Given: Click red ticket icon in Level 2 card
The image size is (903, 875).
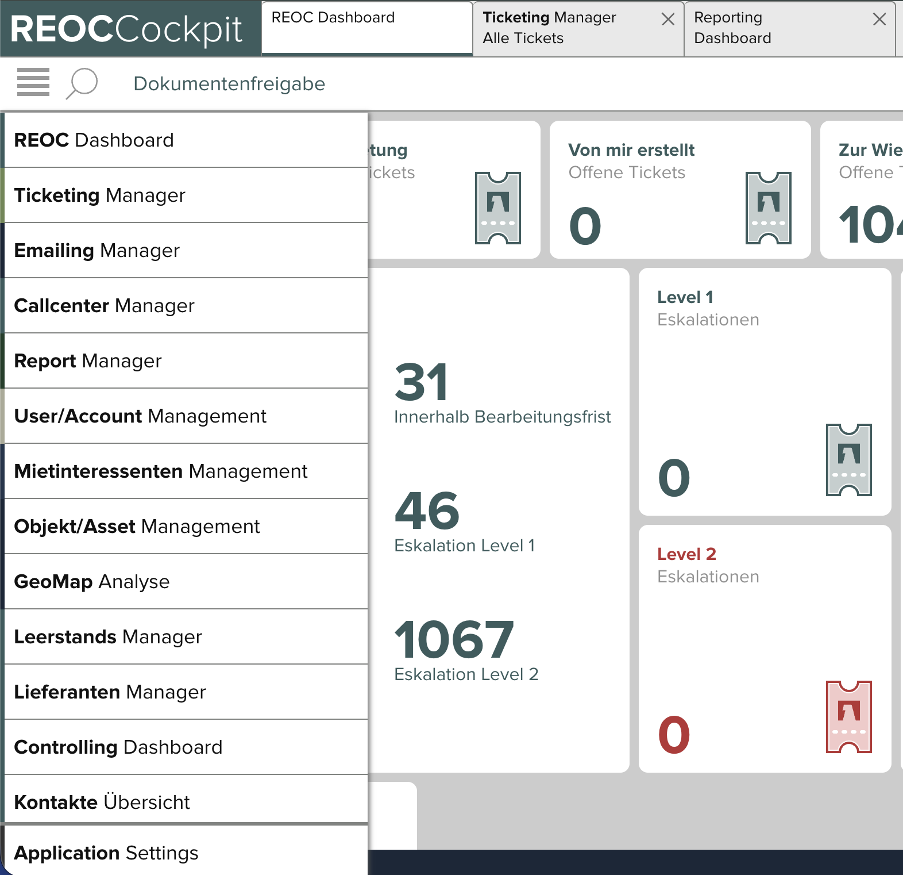Looking at the screenshot, I should pos(848,717).
